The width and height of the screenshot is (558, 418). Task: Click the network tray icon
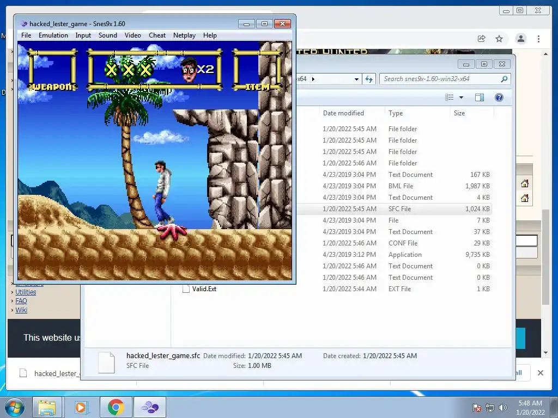[x=490, y=408]
